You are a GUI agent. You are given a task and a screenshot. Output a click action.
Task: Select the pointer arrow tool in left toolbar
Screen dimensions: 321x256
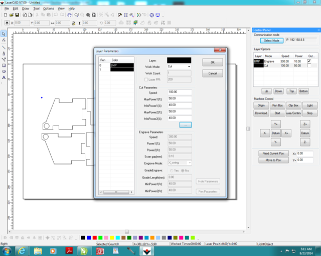tap(4, 33)
